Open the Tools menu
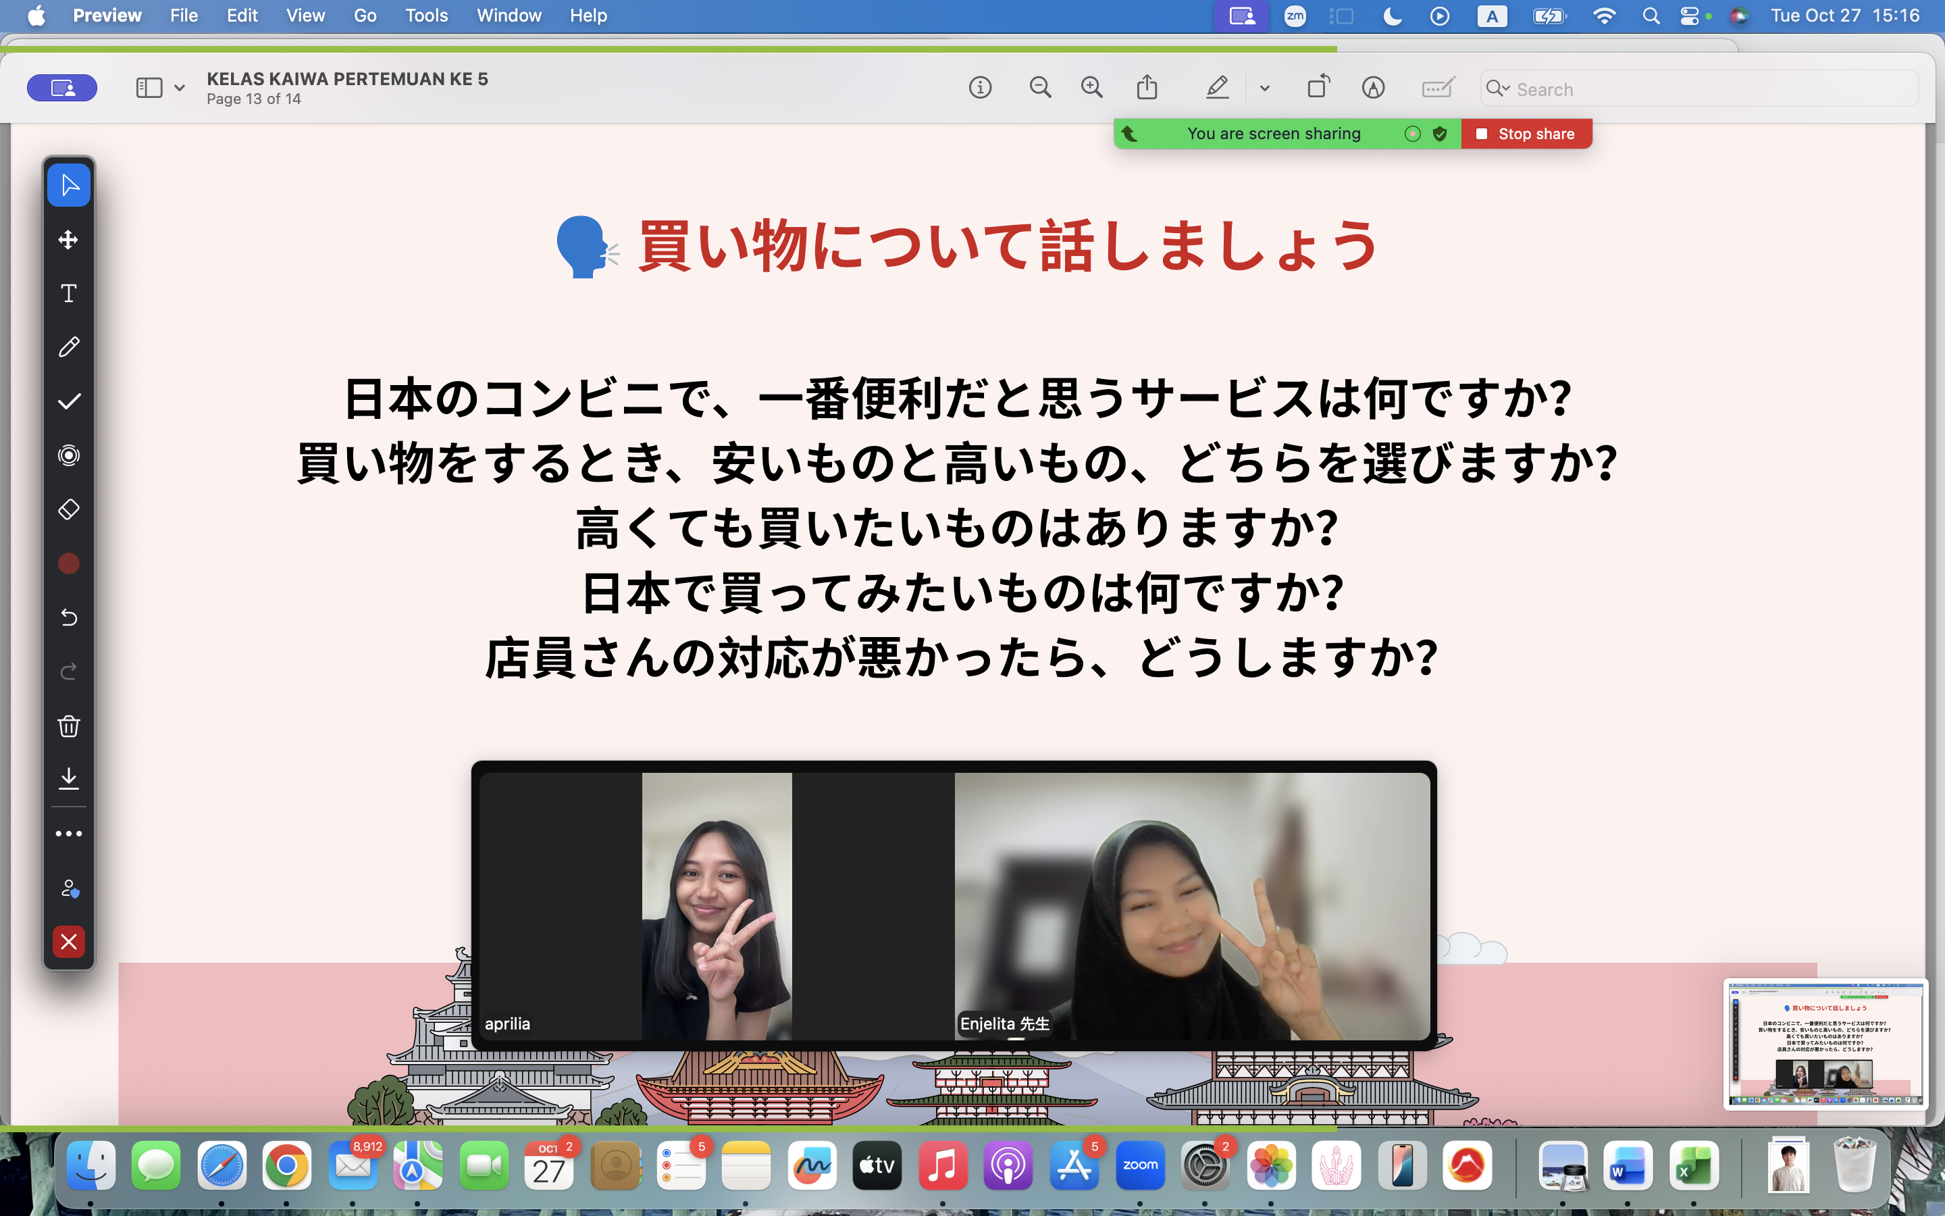Screen dimensions: 1945x1216 point(426,16)
